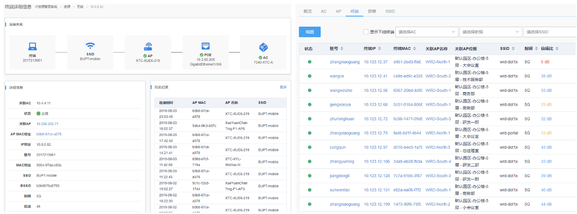This screenshot has height=214, width=577.
Task: Click the blue 视图 button
Action: [x=310, y=32]
